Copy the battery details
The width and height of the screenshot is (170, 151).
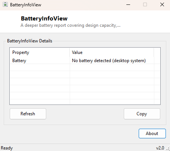click(x=142, y=114)
